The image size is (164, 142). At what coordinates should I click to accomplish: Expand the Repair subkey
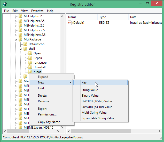pos(26,58)
